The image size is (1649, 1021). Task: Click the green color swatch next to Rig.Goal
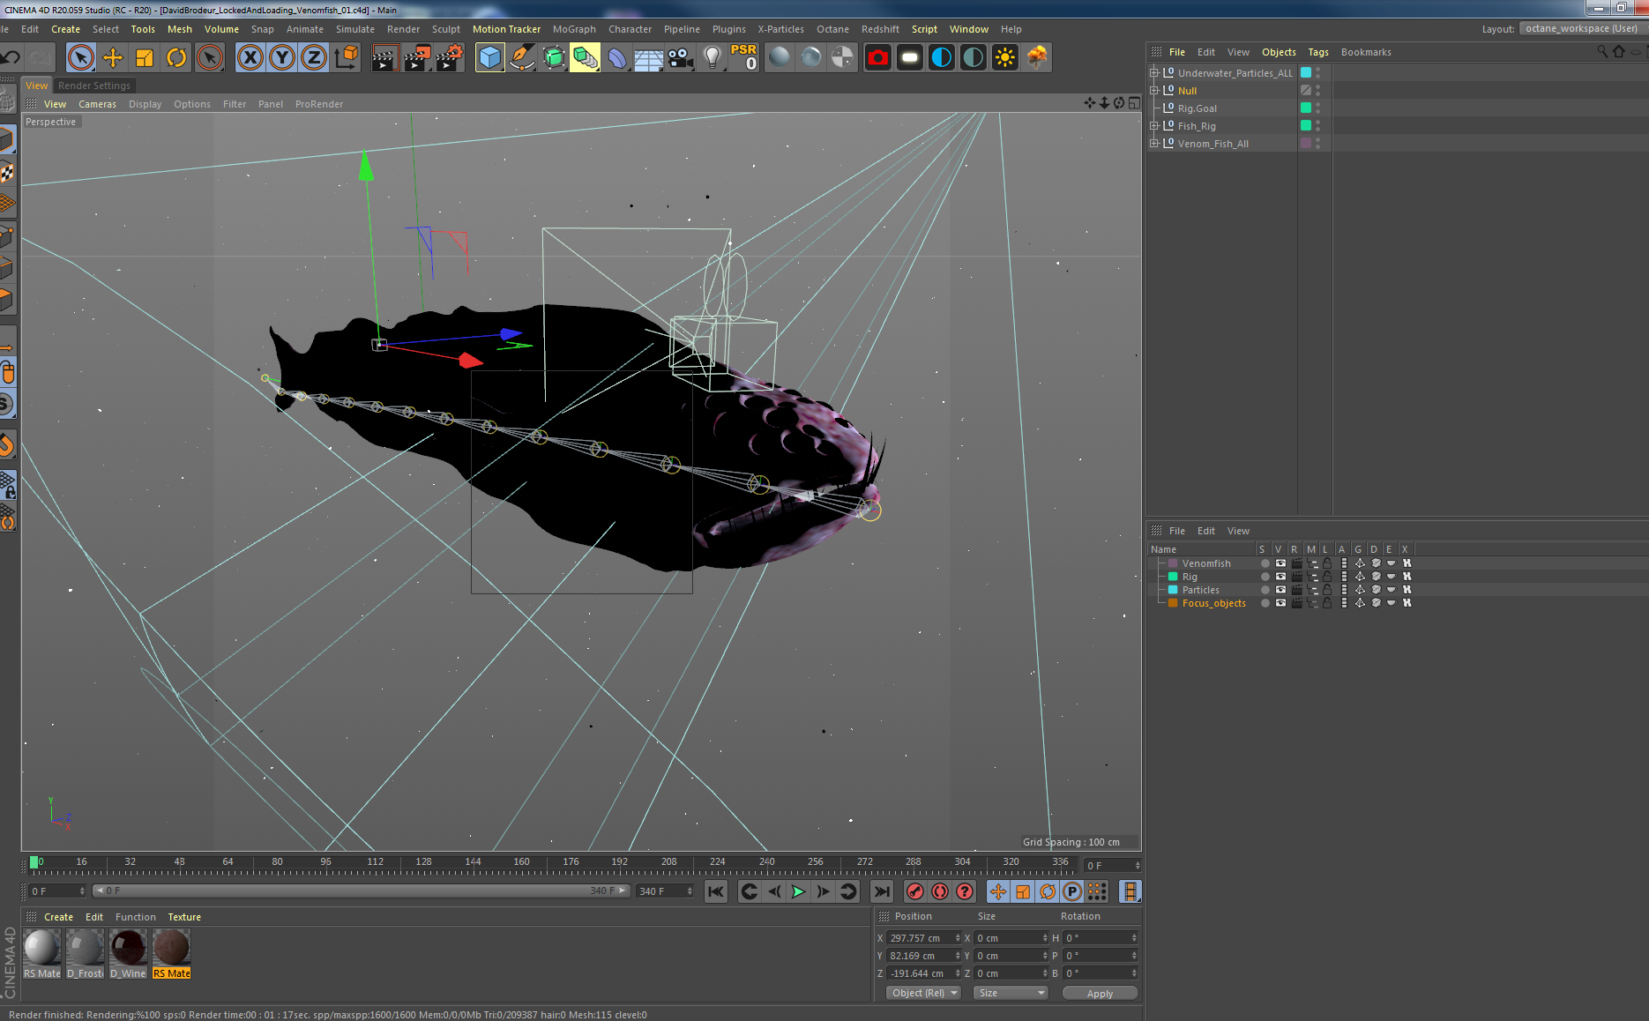point(1306,108)
